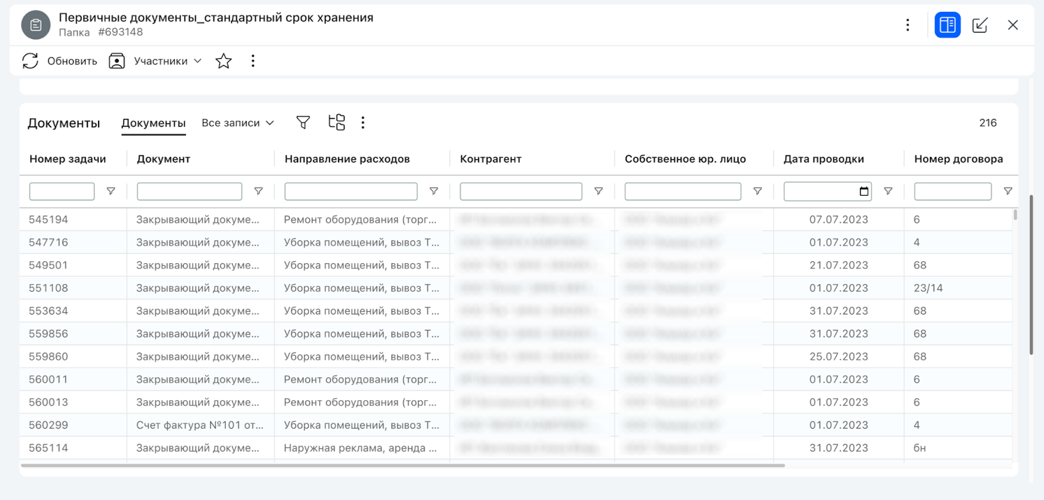This screenshot has width=1044, height=500.
Task: Open Дата проводки filter condition funnel
Action: click(888, 191)
